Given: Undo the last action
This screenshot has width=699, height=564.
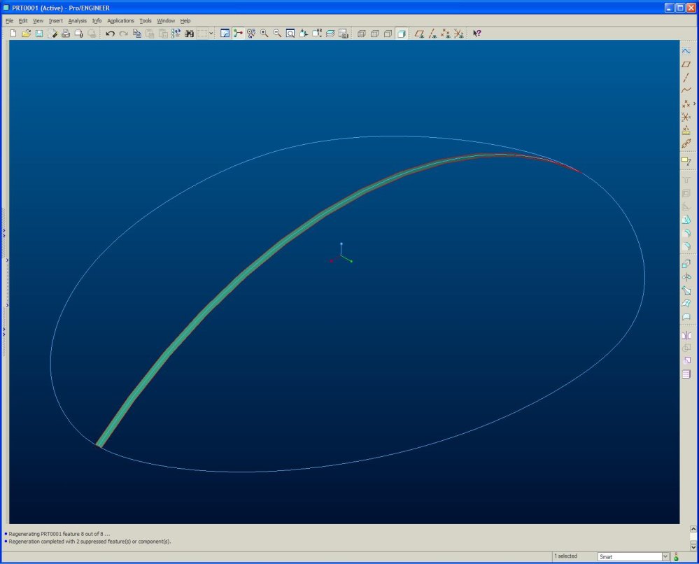Looking at the screenshot, I should tap(110, 34).
